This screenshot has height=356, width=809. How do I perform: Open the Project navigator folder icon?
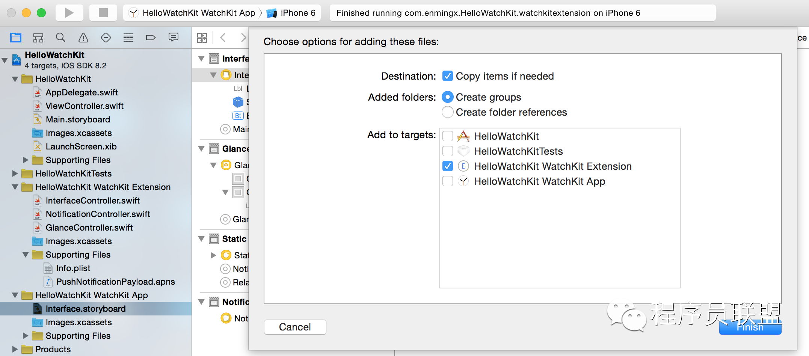click(x=16, y=38)
